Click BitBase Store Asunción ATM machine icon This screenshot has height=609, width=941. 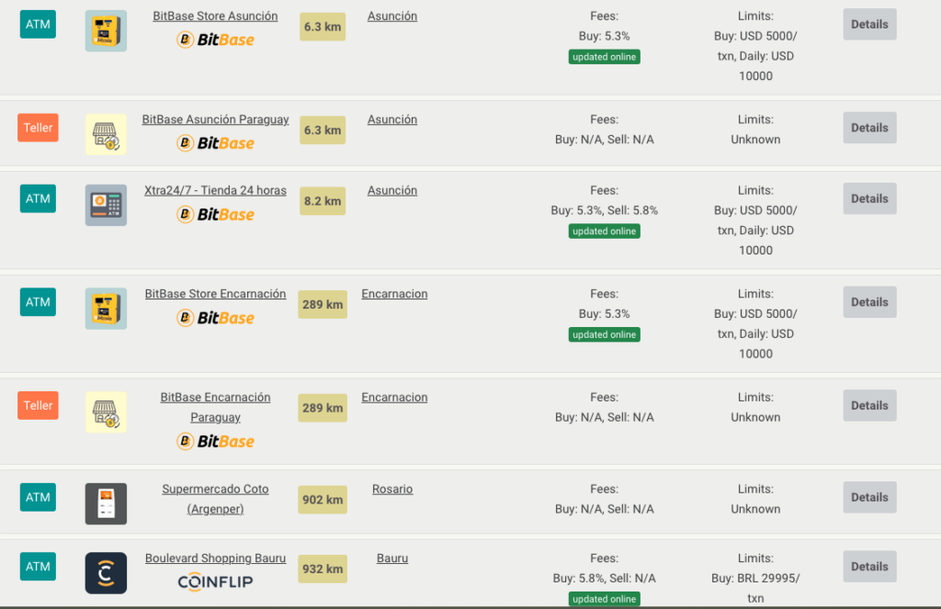(106, 31)
